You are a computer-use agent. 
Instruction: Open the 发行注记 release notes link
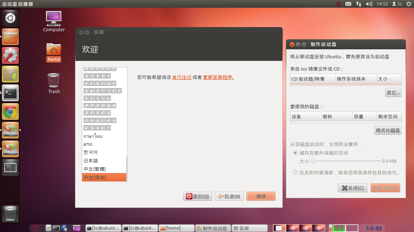182,77
